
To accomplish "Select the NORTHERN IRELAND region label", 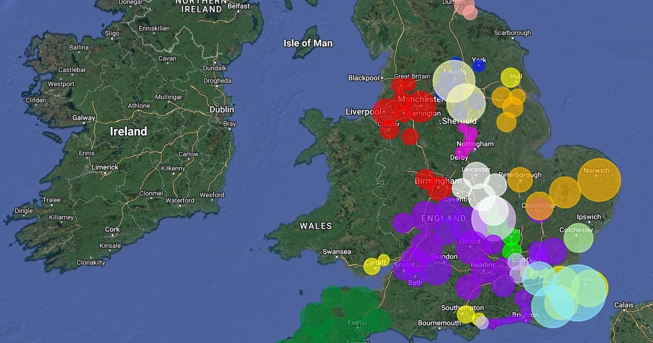I will pos(201,5).
